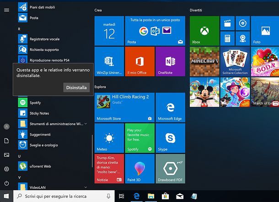Open Richiesta supporto app

[53, 49]
